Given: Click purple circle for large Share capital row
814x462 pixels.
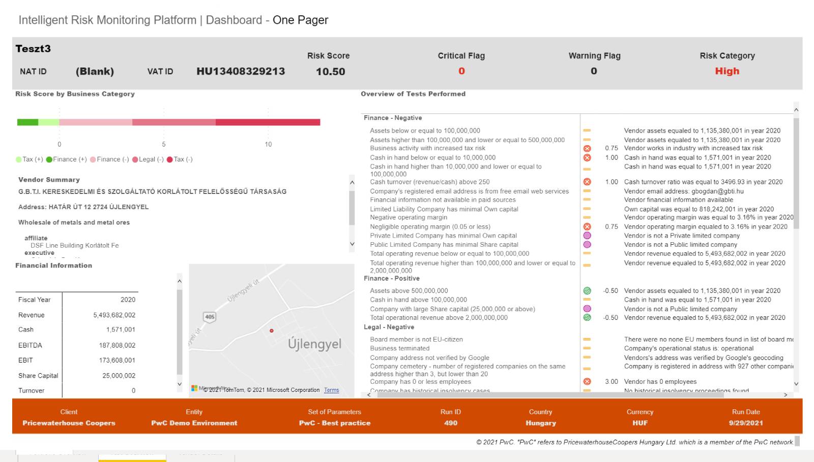Looking at the screenshot, I should point(587,309).
